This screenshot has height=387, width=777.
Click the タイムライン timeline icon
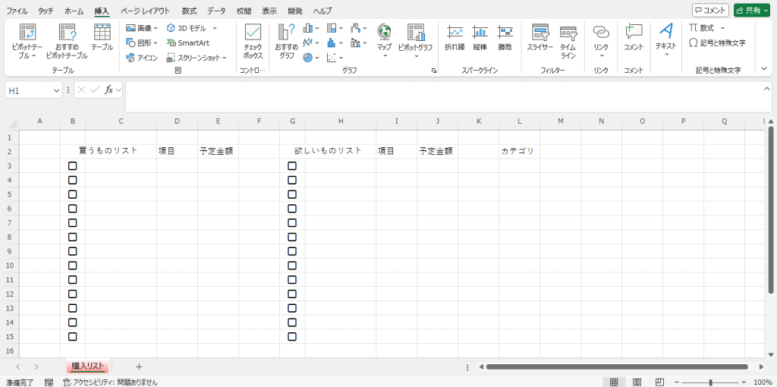click(568, 33)
